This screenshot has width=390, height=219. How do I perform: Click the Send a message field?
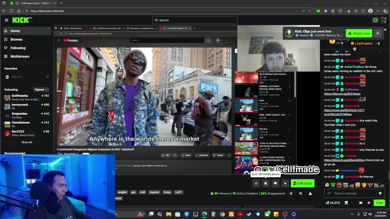(x=354, y=193)
